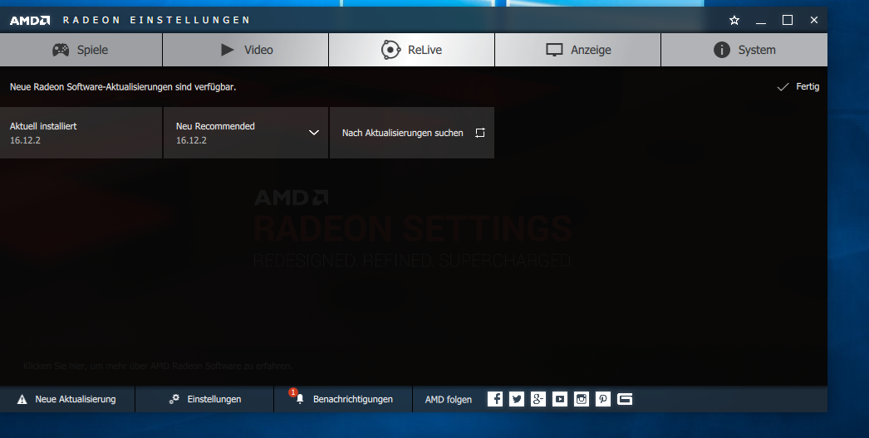The height and width of the screenshot is (438, 869).
Task: Click the update available message text
Action: pos(123,87)
